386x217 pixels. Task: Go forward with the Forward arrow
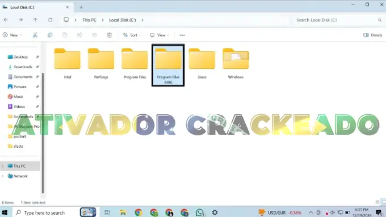(x=20, y=20)
